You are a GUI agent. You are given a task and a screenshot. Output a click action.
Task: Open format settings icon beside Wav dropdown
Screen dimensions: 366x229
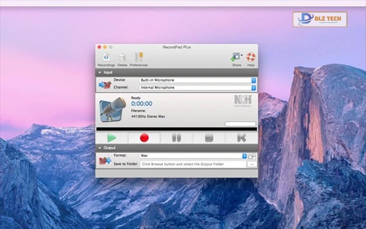point(252,156)
